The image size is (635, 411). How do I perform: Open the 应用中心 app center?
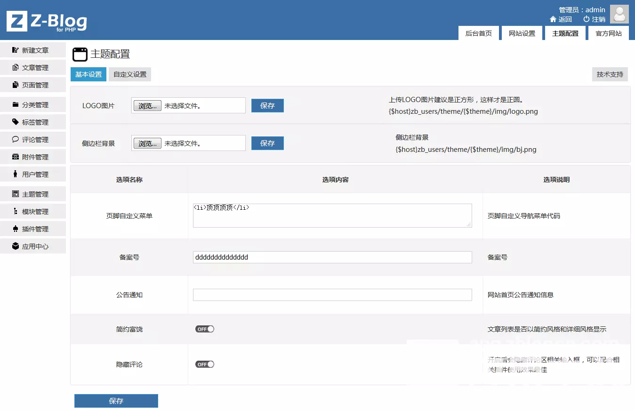pyautogui.click(x=33, y=246)
